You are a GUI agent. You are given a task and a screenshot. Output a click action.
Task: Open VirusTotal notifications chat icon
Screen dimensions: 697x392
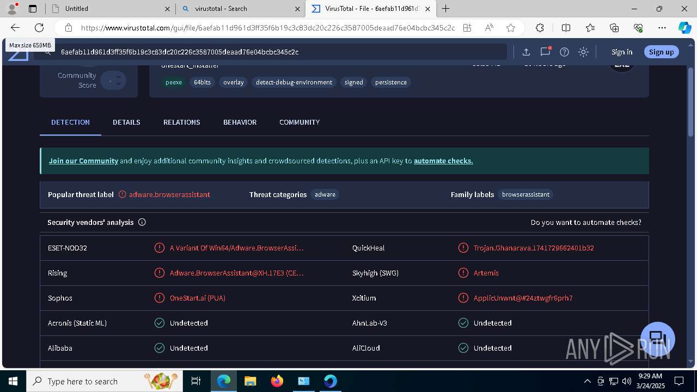click(545, 52)
